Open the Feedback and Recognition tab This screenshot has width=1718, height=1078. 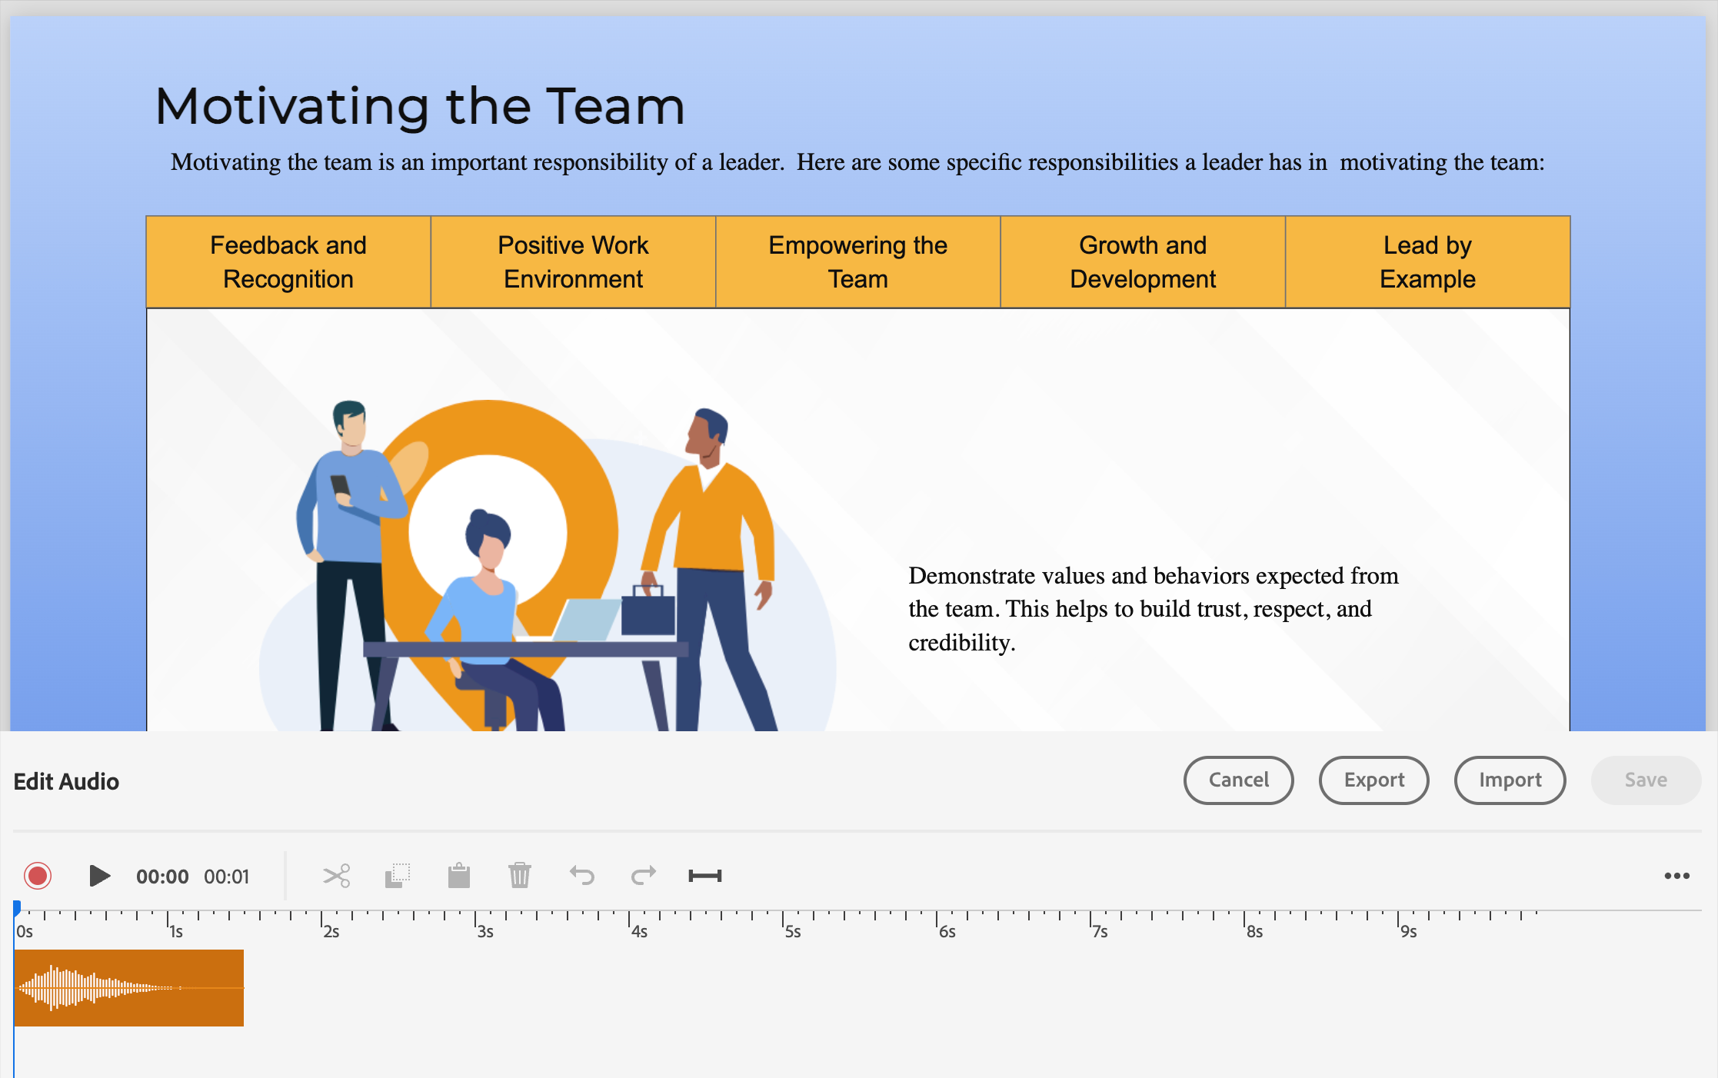pos(288,262)
